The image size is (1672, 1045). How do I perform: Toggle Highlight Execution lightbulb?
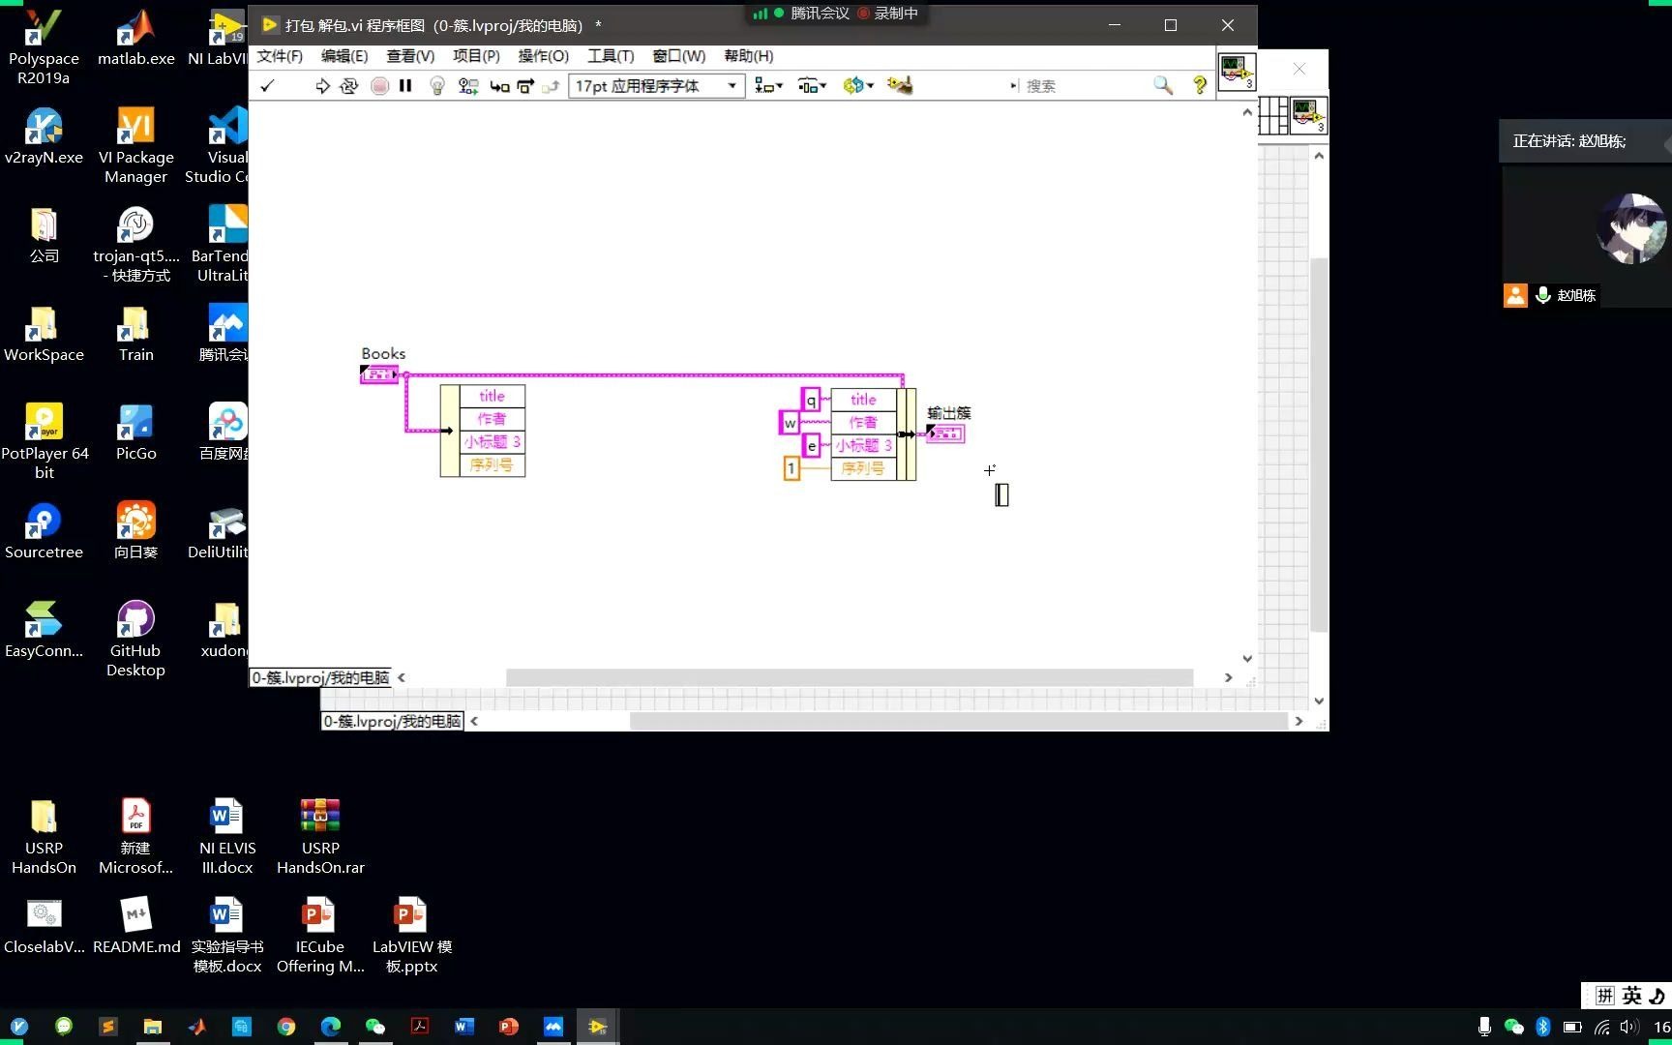pos(436,85)
